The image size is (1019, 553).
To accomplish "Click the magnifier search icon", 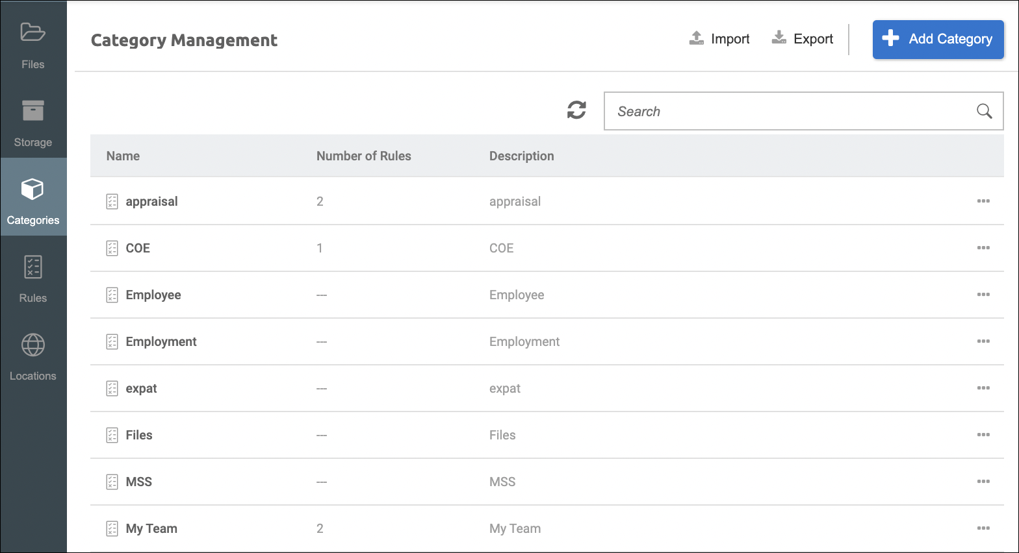I will [x=984, y=111].
